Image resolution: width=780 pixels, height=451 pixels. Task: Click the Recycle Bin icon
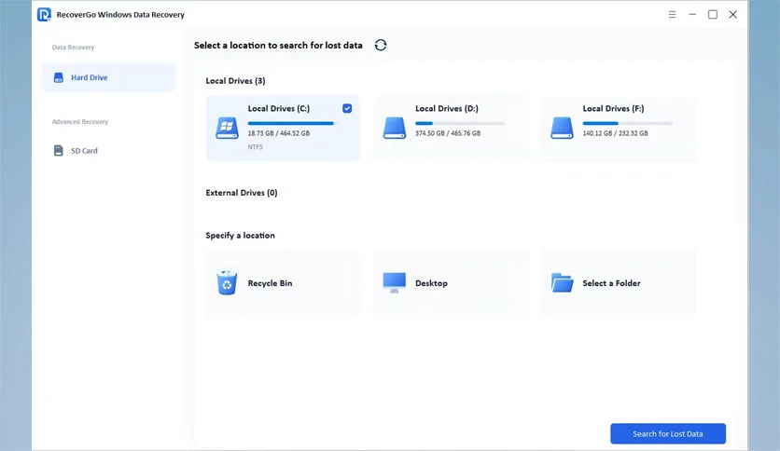pyautogui.click(x=227, y=282)
